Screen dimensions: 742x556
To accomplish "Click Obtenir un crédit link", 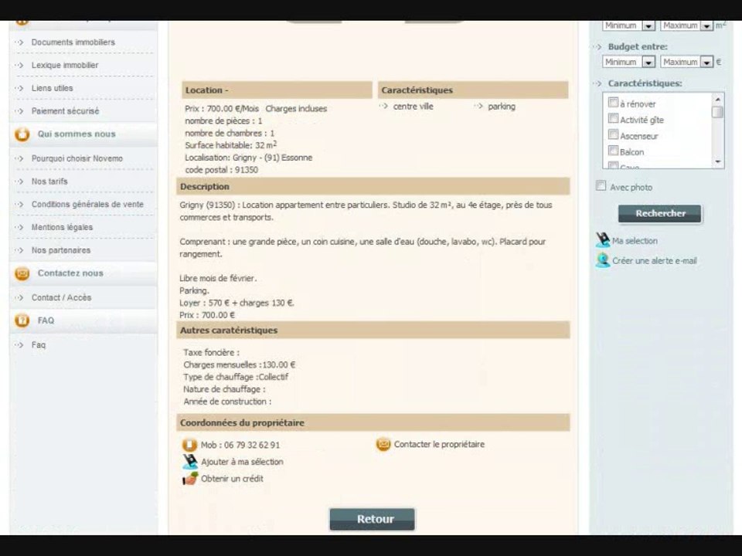I will pyautogui.click(x=232, y=479).
